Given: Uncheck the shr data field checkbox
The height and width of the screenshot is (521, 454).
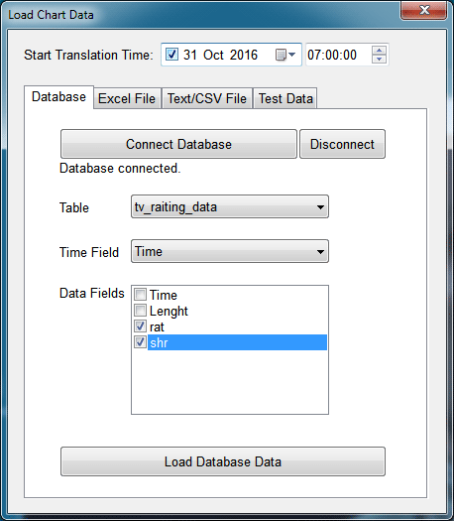Looking at the screenshot, I should click(140, 342).
